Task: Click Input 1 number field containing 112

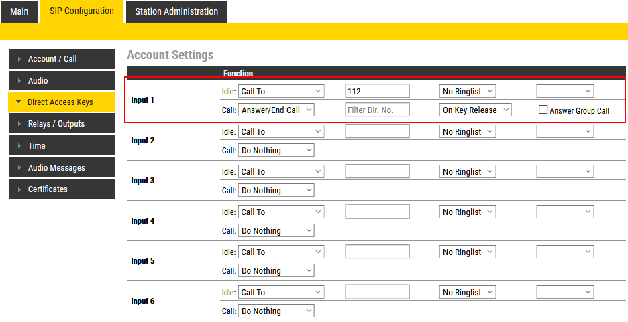Action: click(377, 91)
